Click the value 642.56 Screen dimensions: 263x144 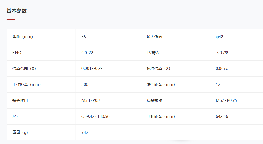pyautogui.click(x=222, y=116)
